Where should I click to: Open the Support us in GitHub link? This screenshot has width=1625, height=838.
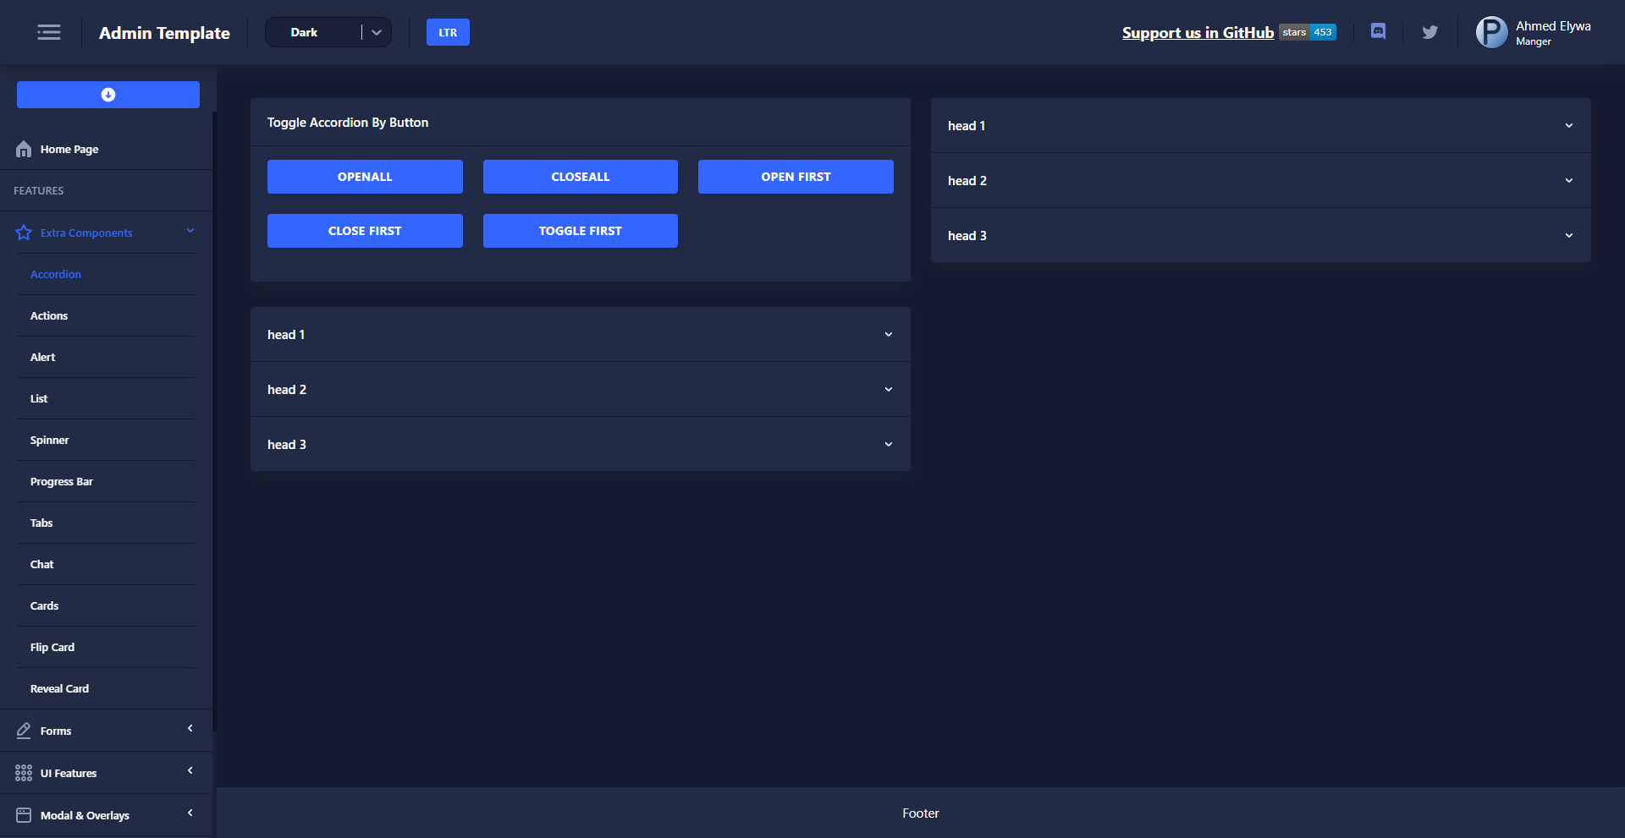(1198, 32)
